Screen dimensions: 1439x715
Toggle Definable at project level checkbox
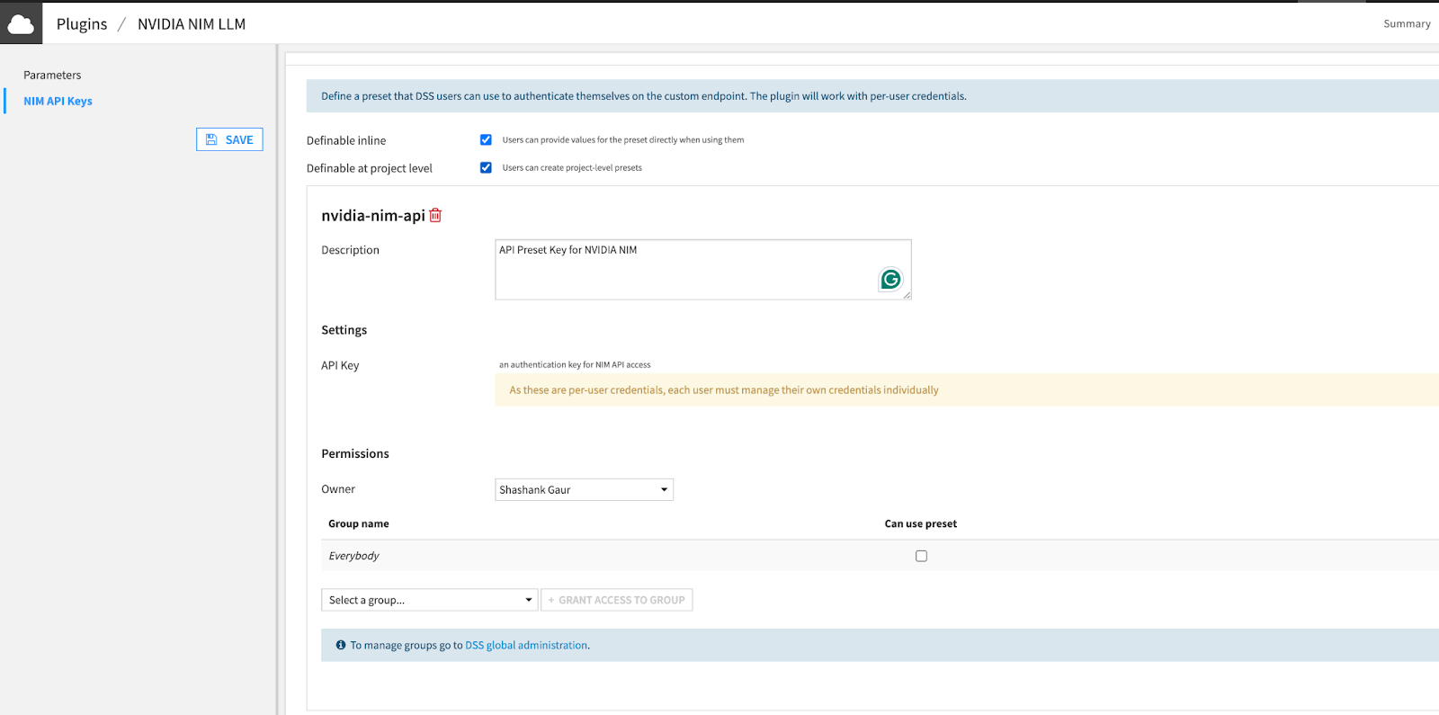(486, 167)
